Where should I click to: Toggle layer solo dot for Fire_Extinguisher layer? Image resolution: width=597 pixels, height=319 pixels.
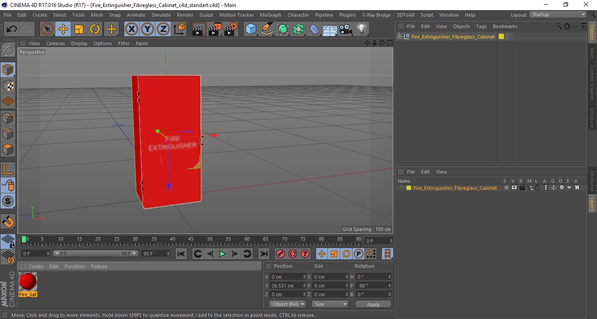[x=506, y=188]
